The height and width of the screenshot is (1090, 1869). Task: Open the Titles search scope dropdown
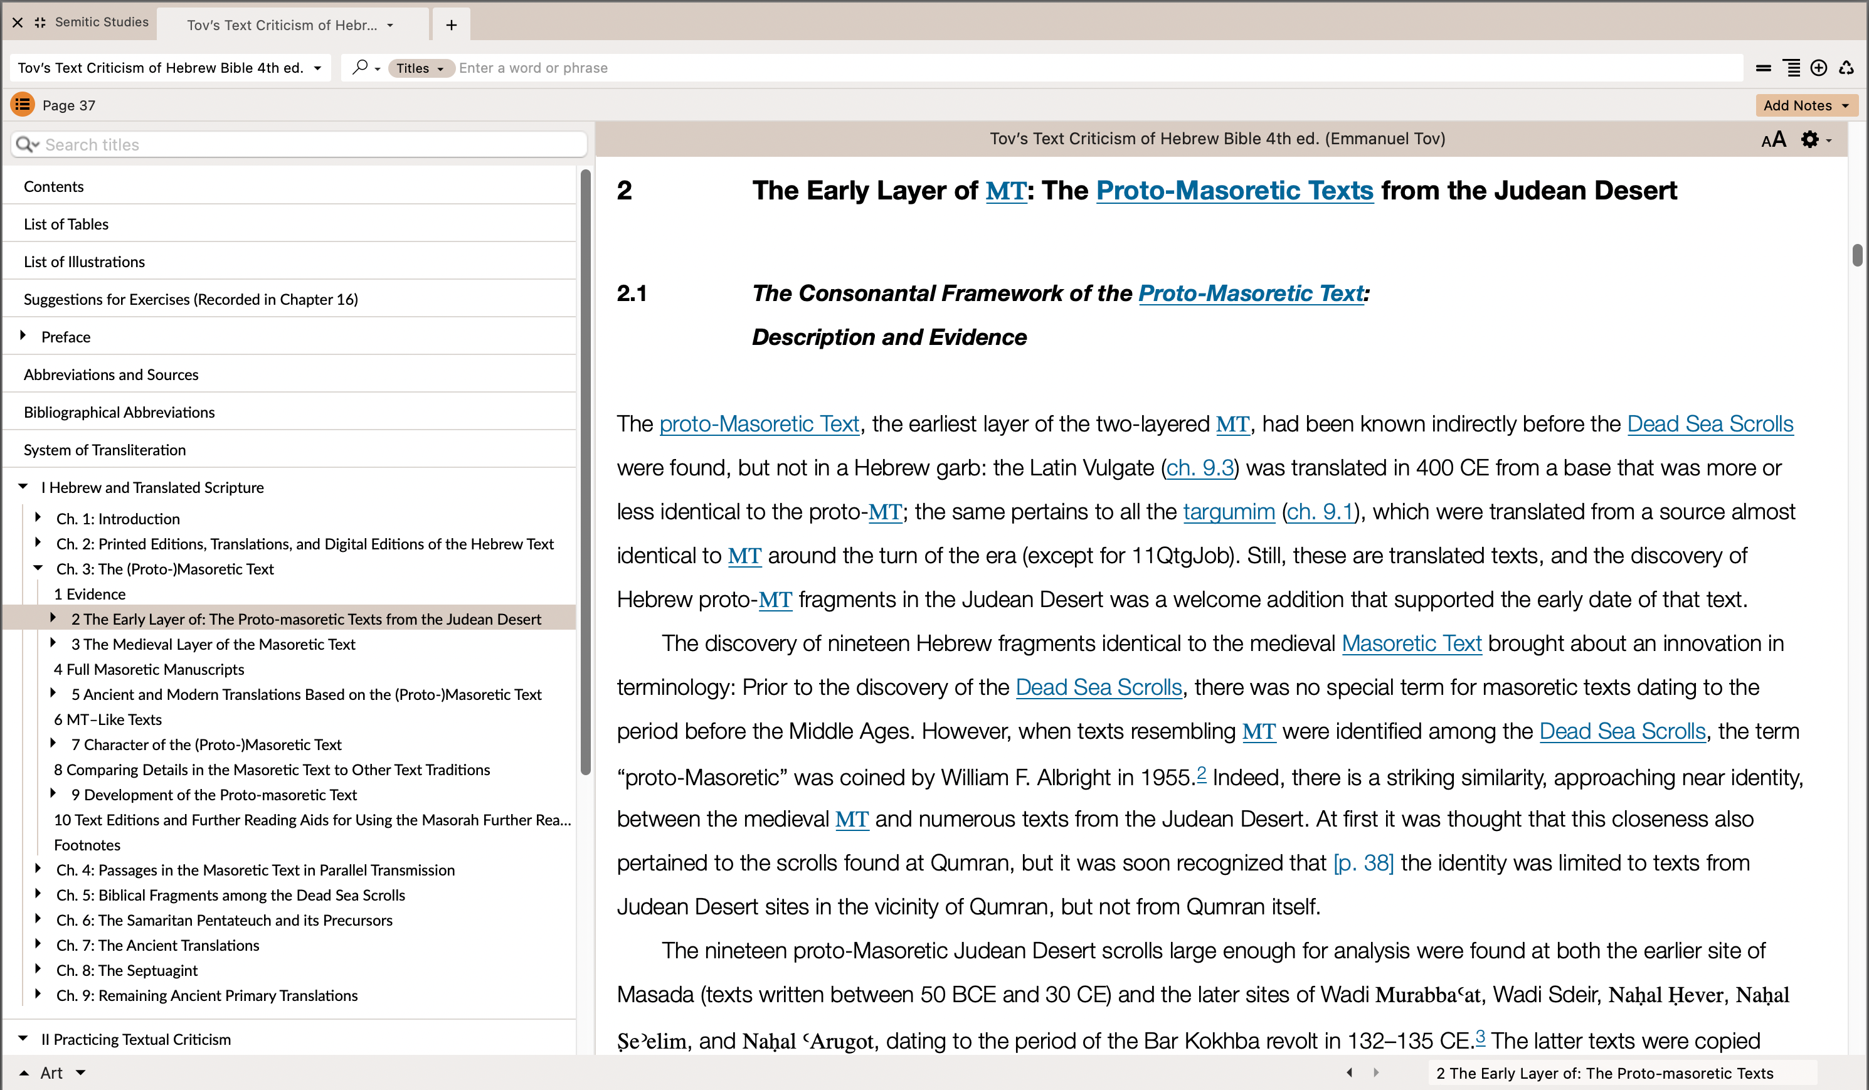click(420, 68)
